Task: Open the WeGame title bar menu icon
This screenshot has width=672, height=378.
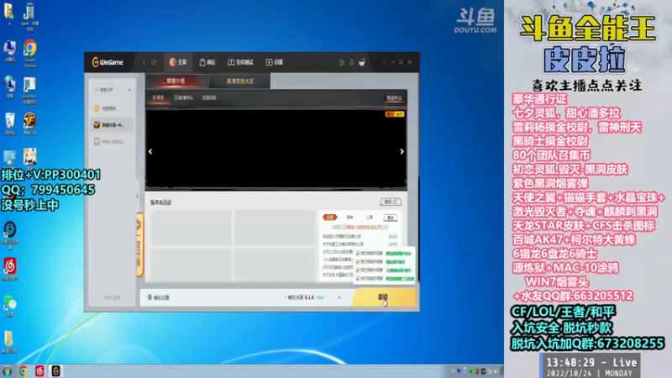Action: 384,62
